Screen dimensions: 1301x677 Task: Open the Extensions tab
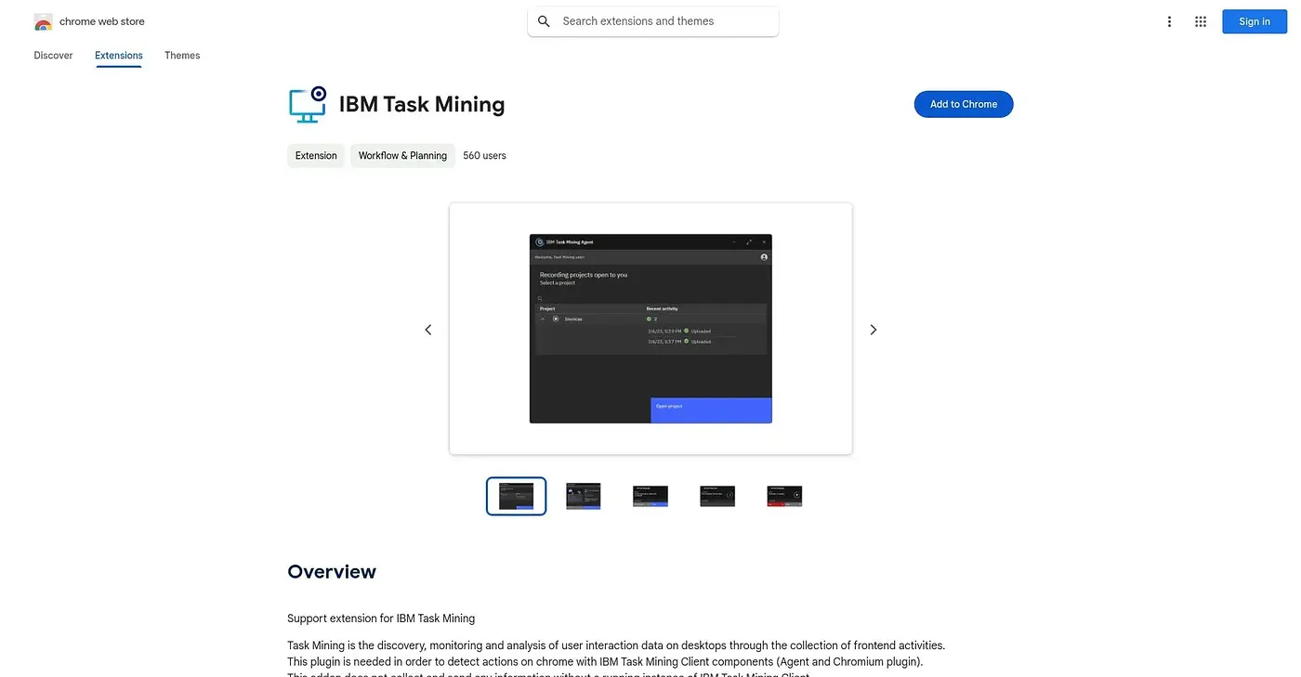pos(119,56)
